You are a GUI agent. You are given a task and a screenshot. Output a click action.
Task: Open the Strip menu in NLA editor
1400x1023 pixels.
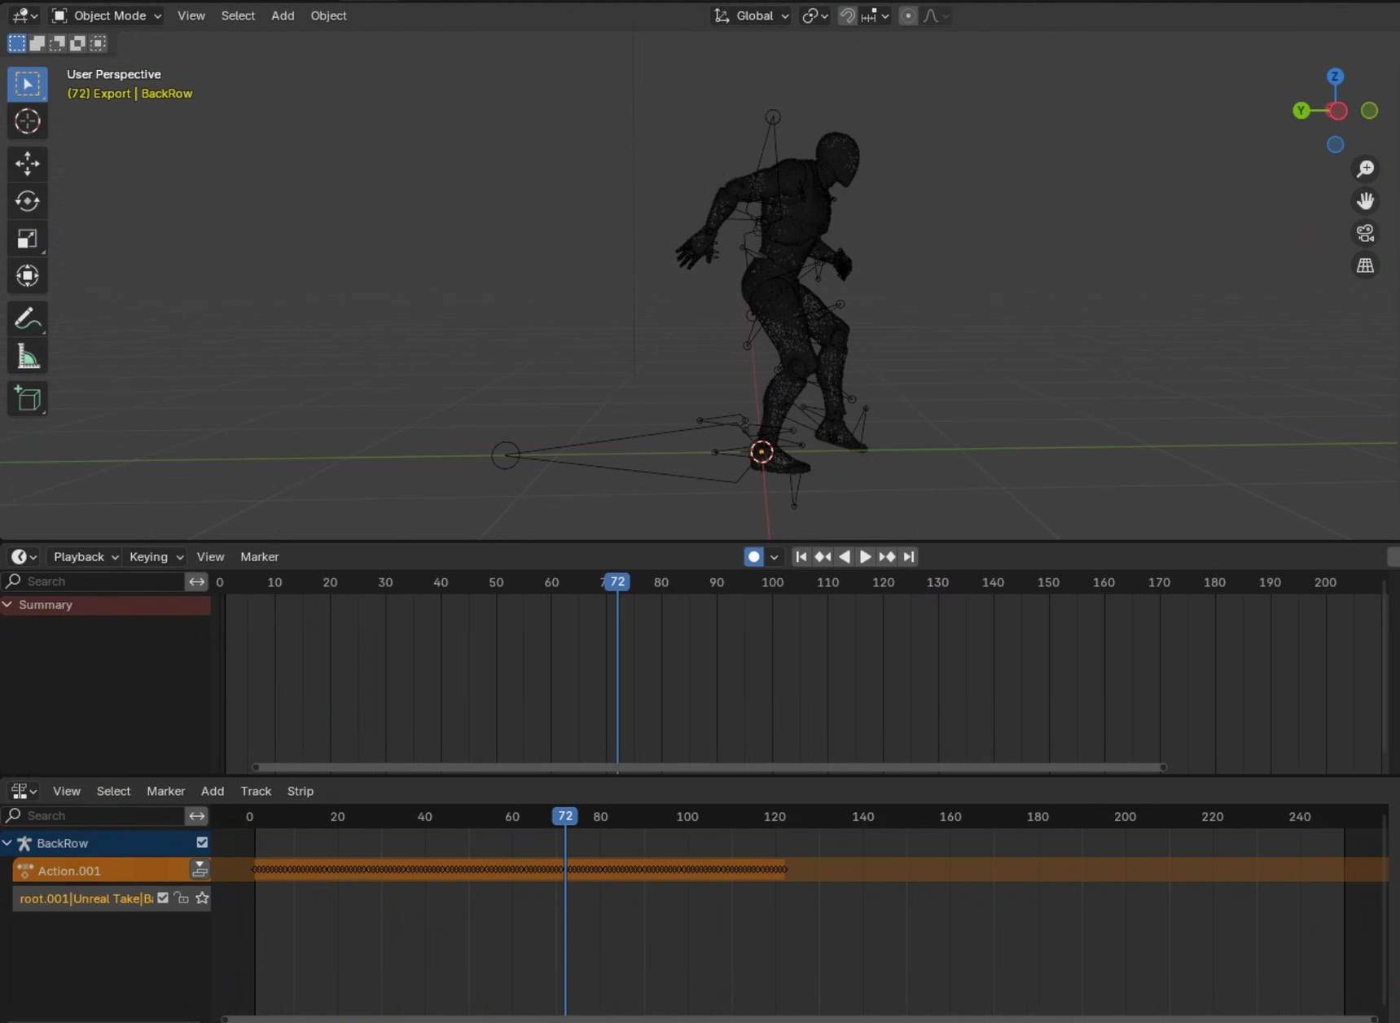click(300, 791)
